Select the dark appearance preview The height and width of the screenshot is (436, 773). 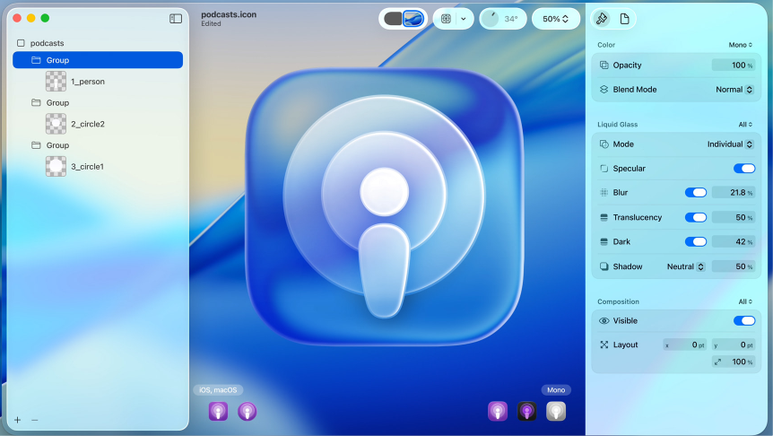[527, 411]
